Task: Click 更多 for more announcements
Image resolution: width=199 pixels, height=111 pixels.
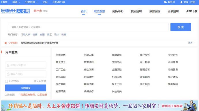Action: [x=191, y=42]
